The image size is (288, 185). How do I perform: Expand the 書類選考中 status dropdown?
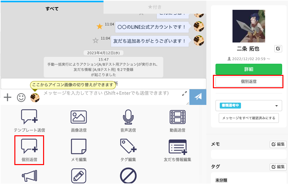(x=248, y=106)
